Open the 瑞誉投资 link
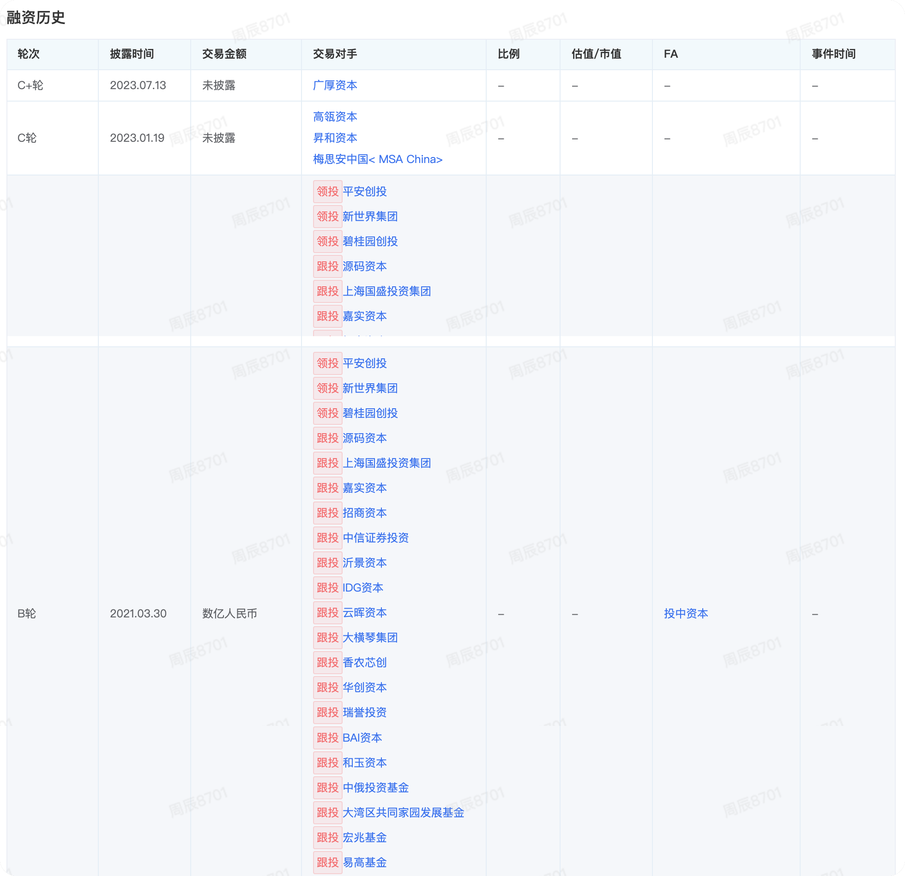 365,713
